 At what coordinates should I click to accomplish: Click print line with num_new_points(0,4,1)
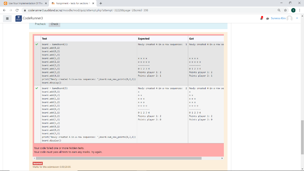pos(89,79)
